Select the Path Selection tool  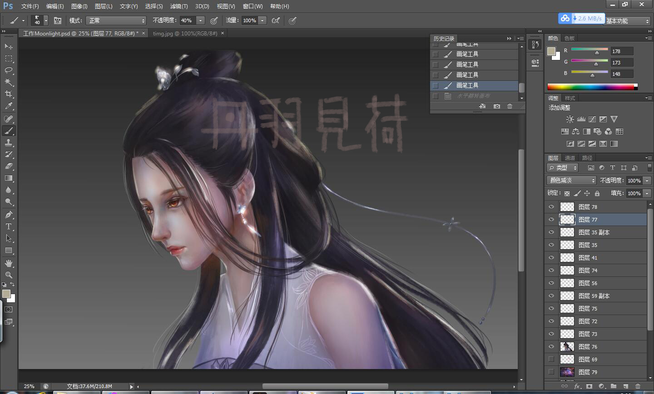pos(9,238)
